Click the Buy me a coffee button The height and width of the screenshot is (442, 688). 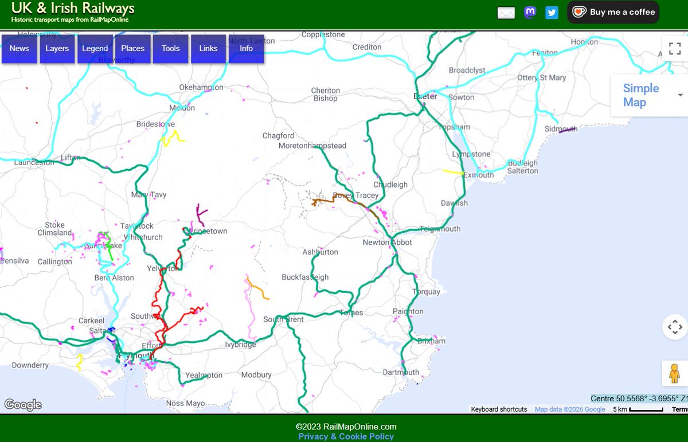point(613,12)
